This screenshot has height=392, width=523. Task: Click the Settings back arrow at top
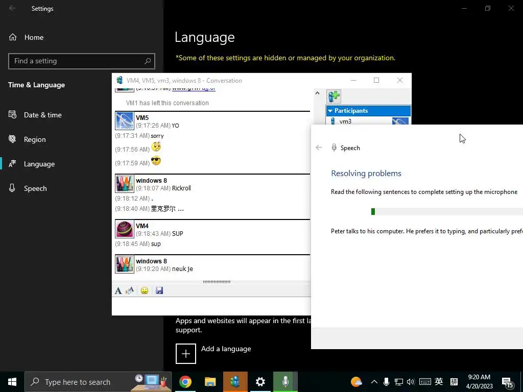point(12,8)
